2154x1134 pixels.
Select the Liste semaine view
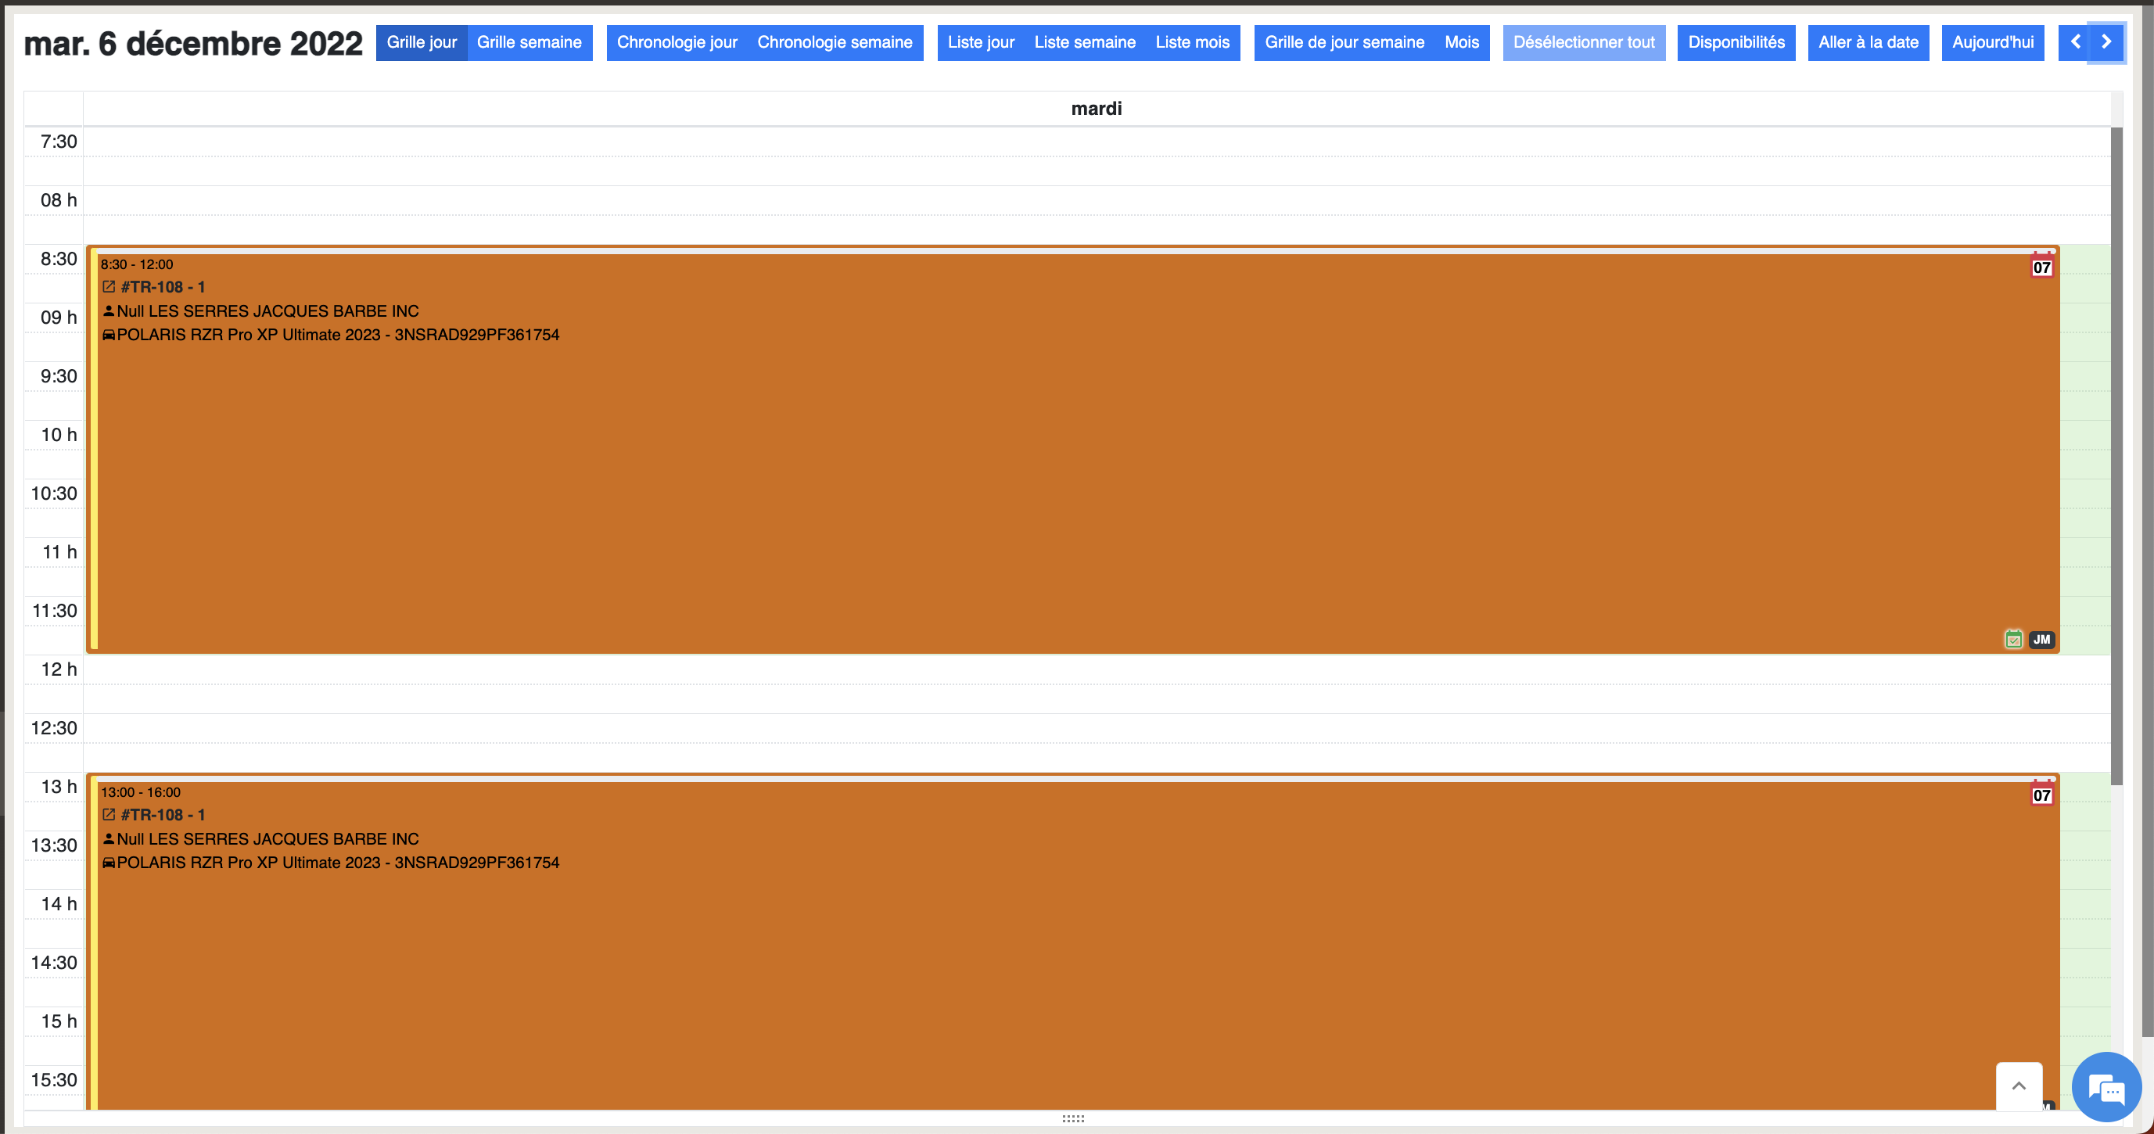[1085, 43]
